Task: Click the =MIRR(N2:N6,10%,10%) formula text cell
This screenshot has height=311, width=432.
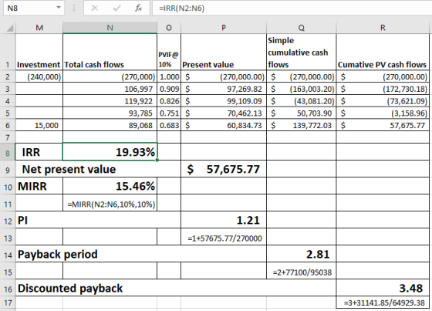Action: pos(110,203)
